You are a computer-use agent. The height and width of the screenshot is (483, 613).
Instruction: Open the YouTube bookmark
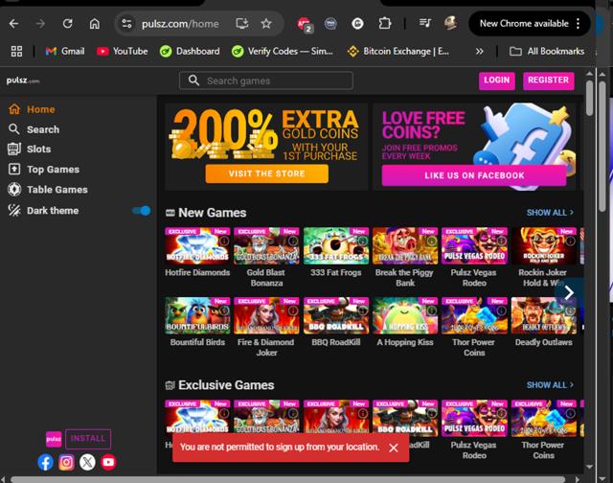pos(123,51)
